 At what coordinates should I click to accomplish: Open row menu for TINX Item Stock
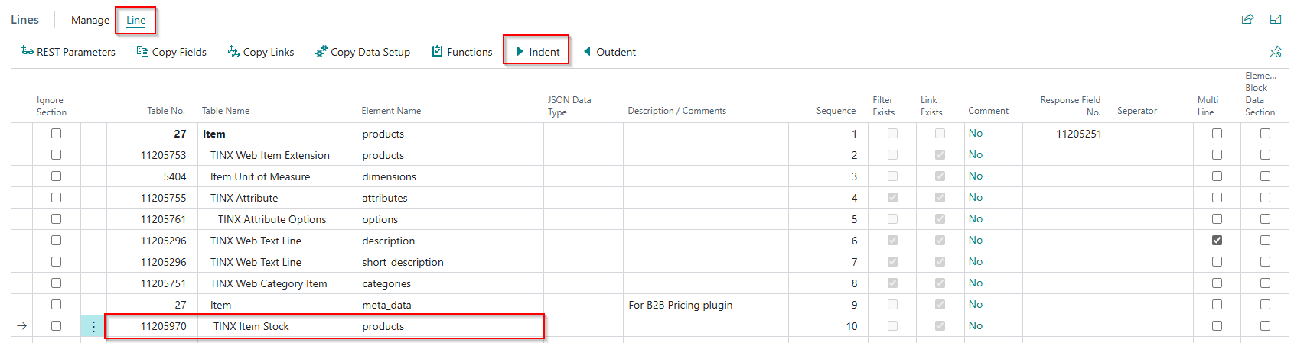tap(93, 326)
